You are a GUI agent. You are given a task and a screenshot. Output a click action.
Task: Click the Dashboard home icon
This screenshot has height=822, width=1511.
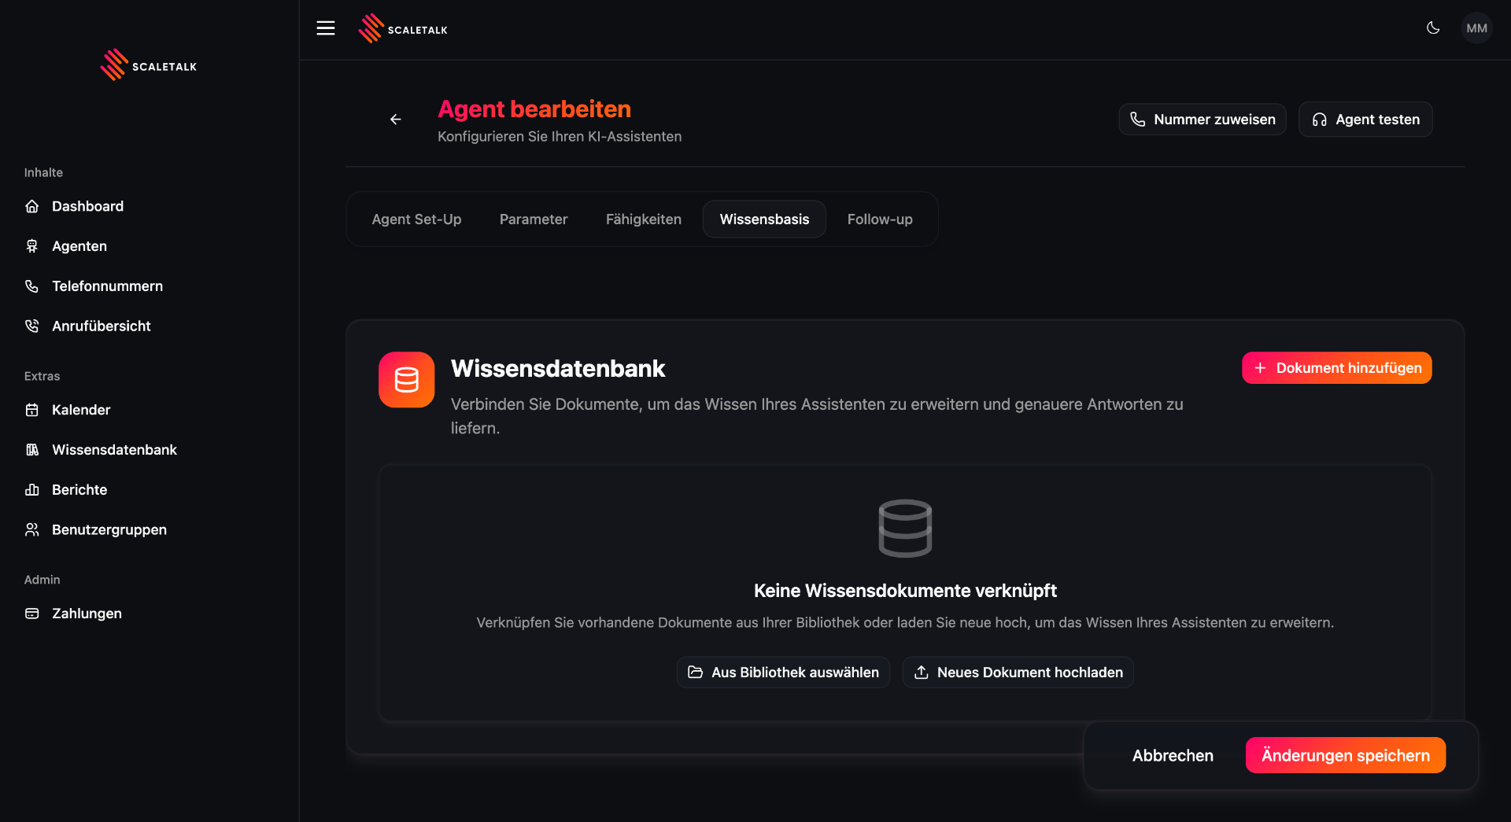tap(32, 206)
